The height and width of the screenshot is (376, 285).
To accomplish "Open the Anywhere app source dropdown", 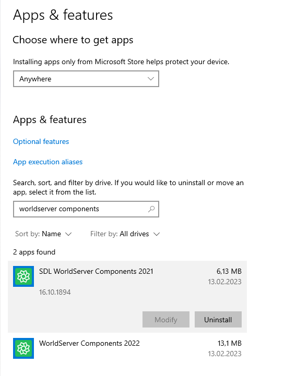I will point(86,79).
